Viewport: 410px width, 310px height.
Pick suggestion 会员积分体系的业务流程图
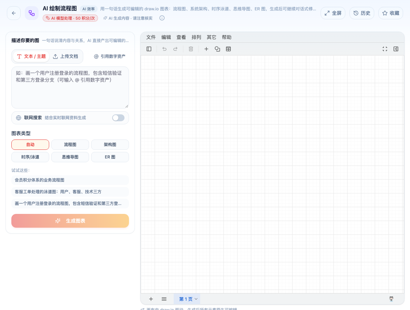click(70, 180)
